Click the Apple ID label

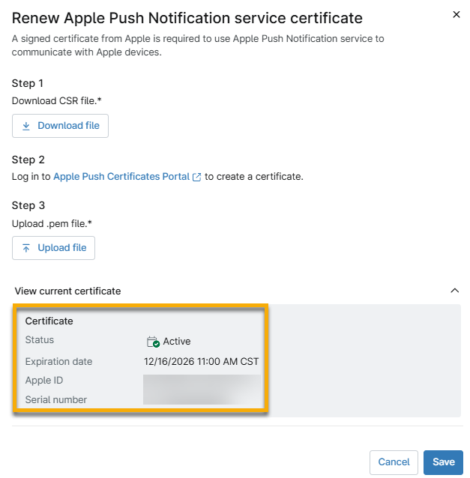(44, 381)
